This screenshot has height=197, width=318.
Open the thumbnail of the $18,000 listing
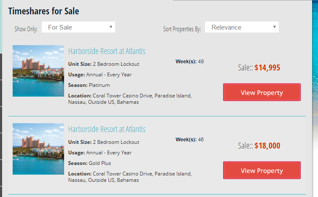38,149
